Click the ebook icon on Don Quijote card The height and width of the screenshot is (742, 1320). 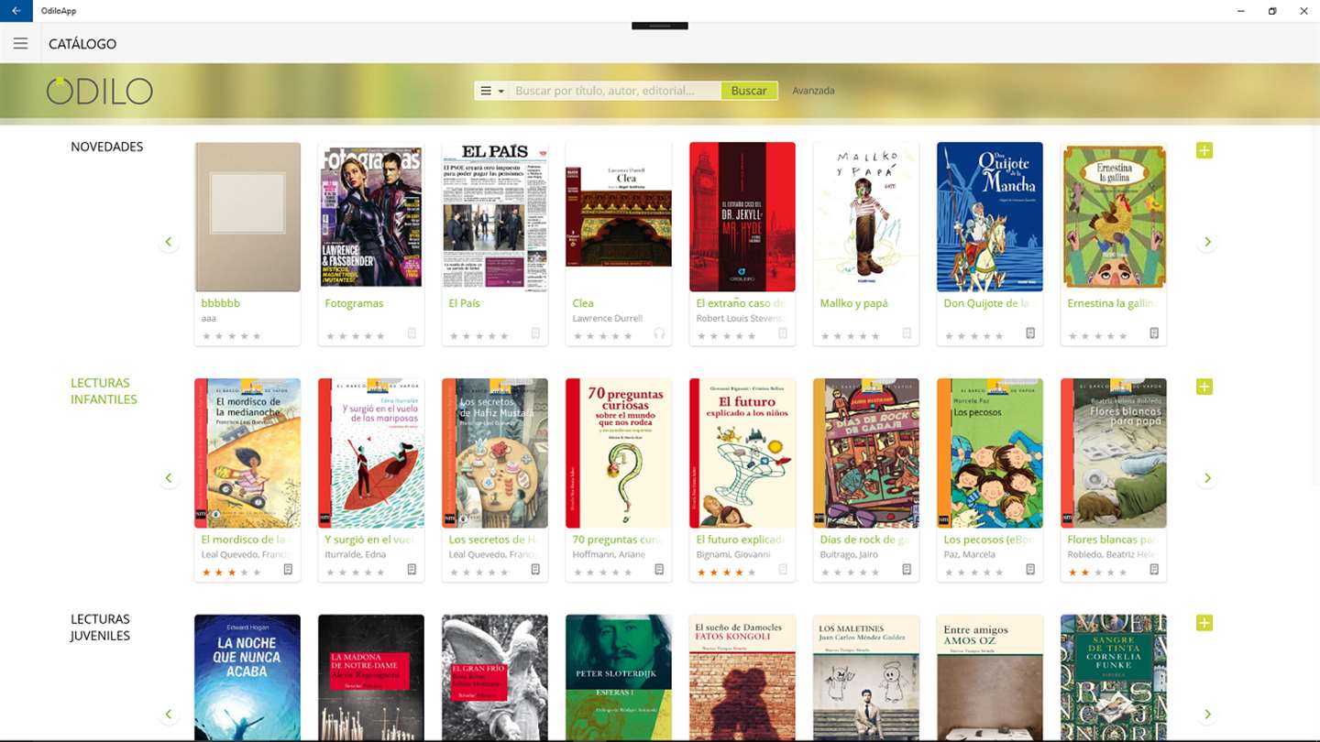click(x=1030, y=333)
